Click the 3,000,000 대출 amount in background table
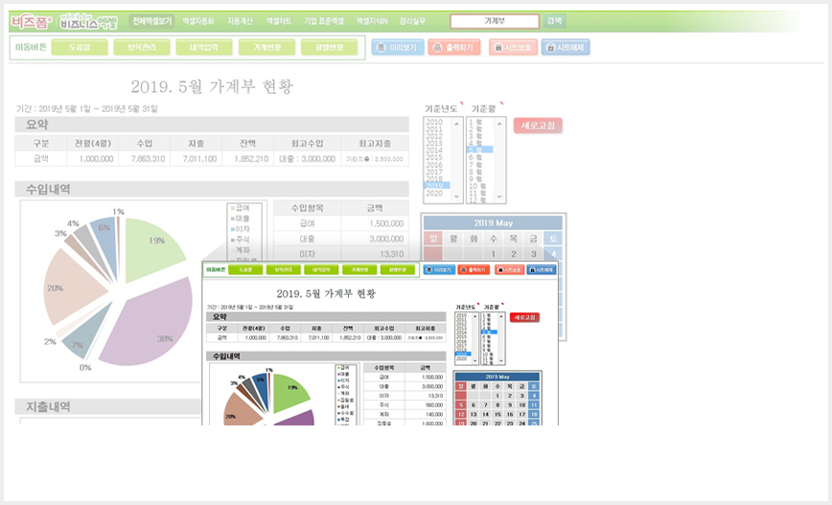This screenshot has width=832, height=505. [x=386, y=239]
